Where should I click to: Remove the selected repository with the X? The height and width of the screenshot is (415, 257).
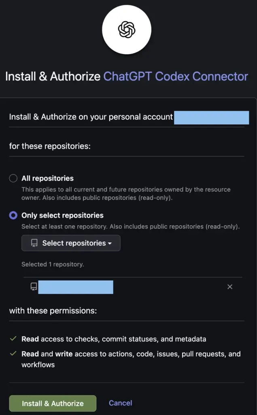230,287
